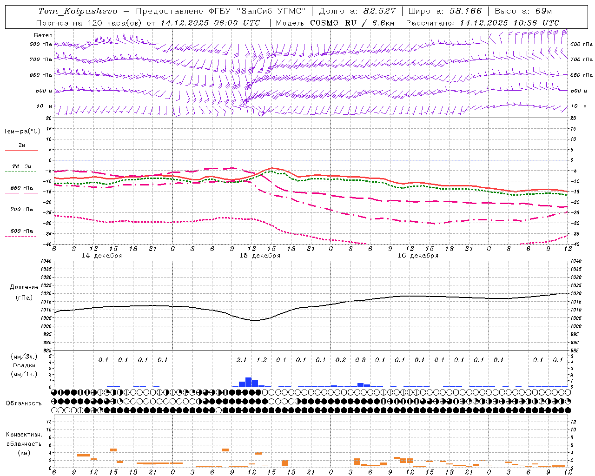Click 'Прогноз на 120 часа(ов)' text
The width and height of the screenshot is (595, 476).
coord(90,23)
